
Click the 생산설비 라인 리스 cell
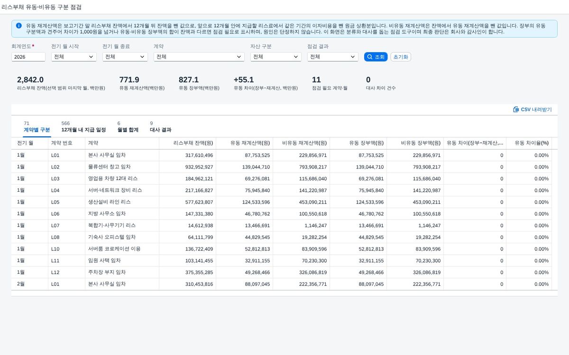(x=122, y=202)
